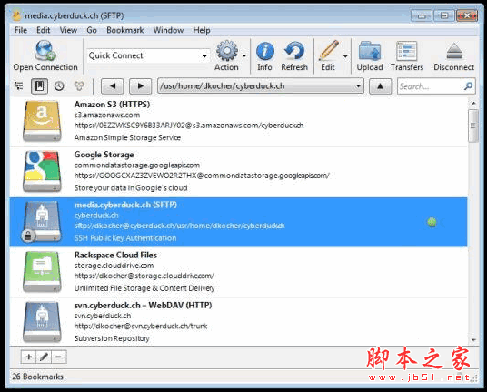Click the http://dkocher@svn.cyberduck.ch/trunk URL

(x=141, y=327)
